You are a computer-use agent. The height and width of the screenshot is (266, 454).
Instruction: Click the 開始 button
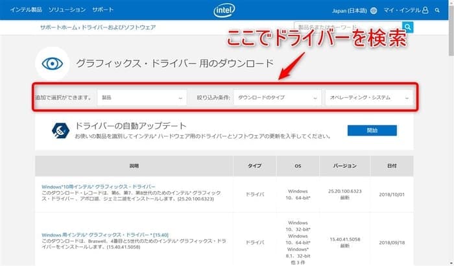pyautogui.click(x=372, y=130)
